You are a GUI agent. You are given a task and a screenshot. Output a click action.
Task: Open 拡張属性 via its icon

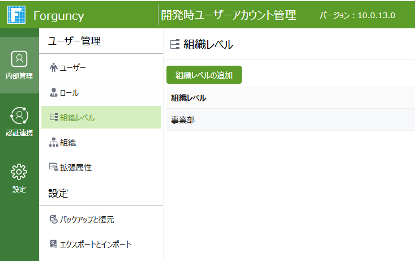click(54, 168)
